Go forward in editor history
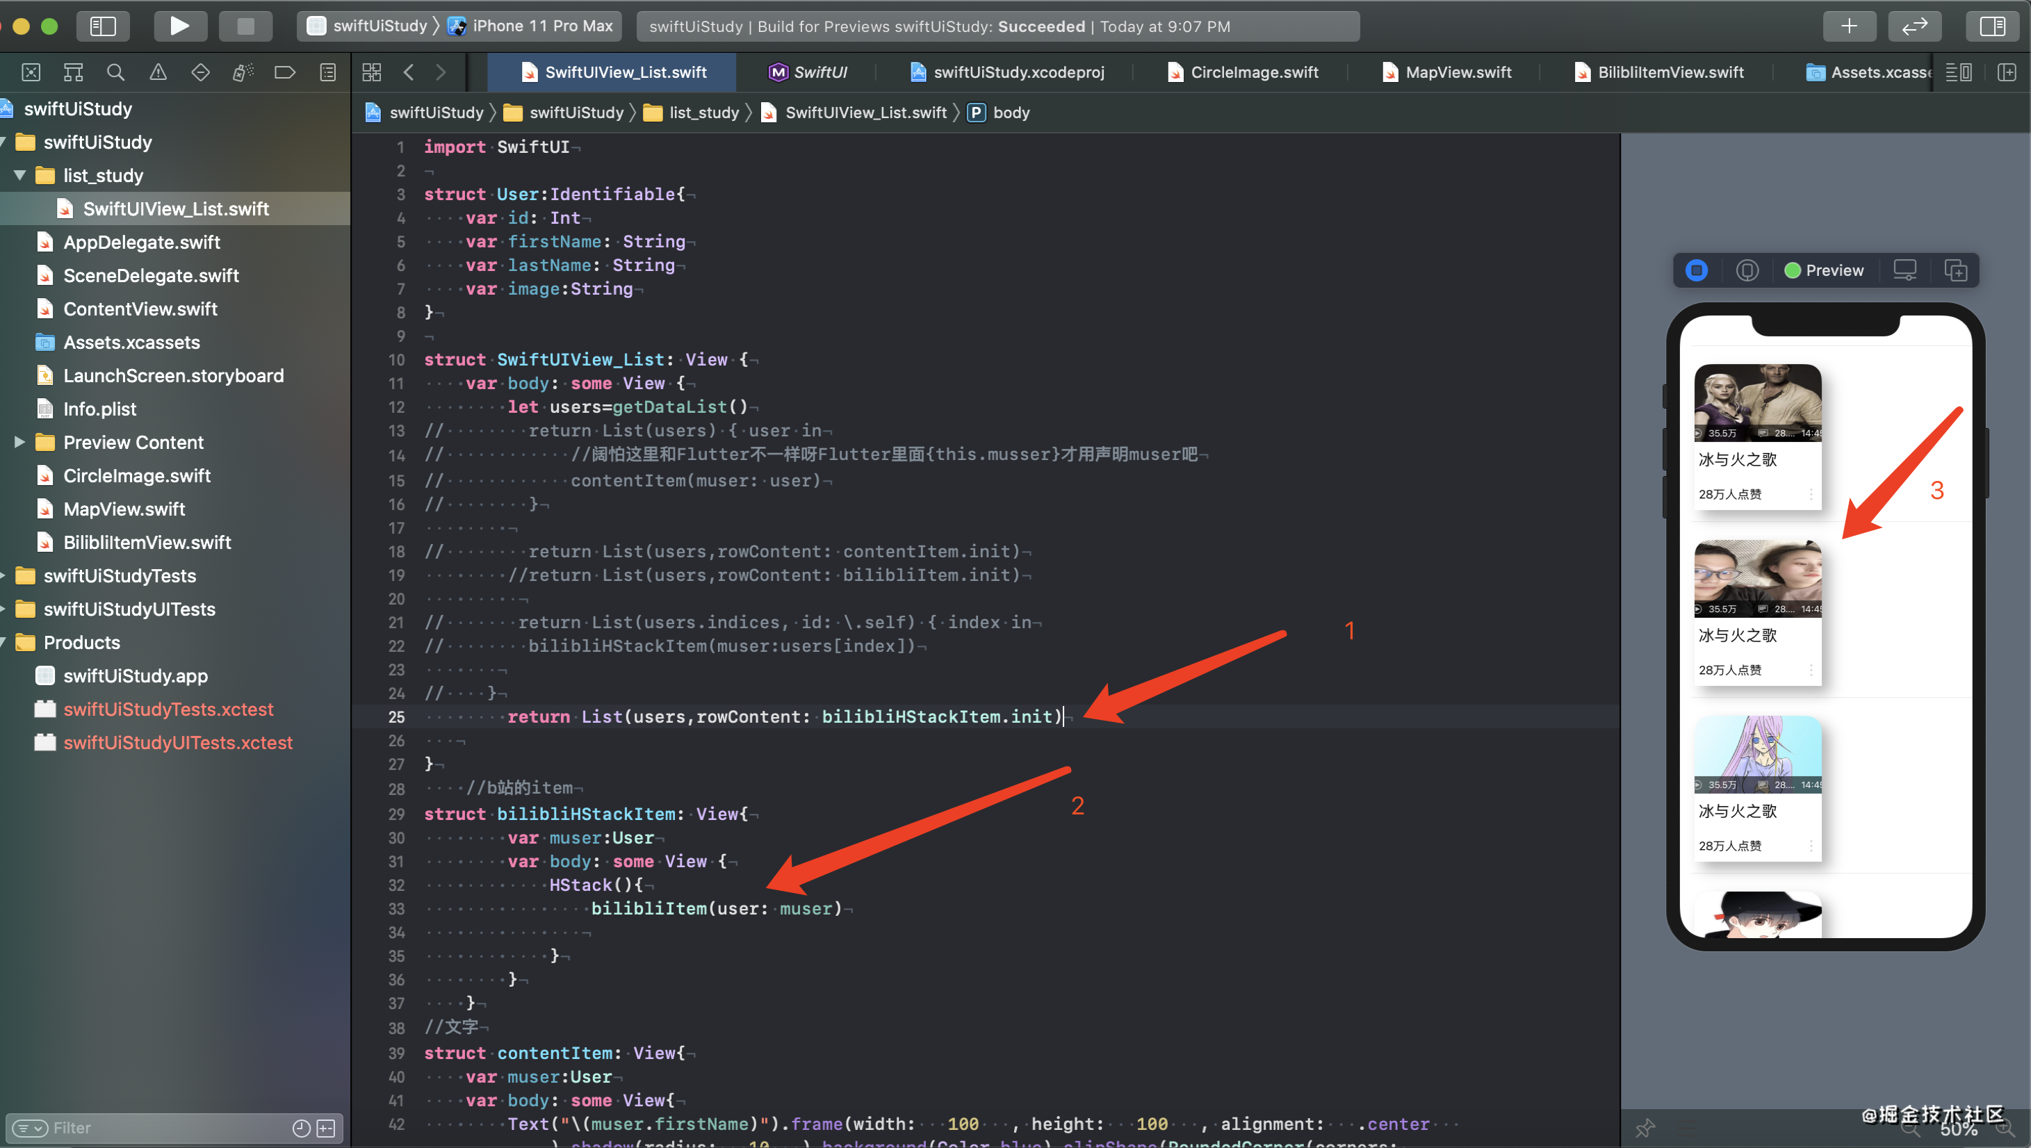 [441, 72]
